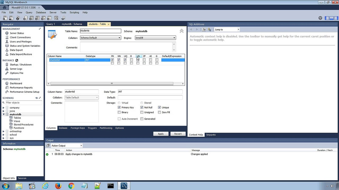Open the Jump to dropdown
This screenshot has height=190, width=339.
tap(227, 30)
